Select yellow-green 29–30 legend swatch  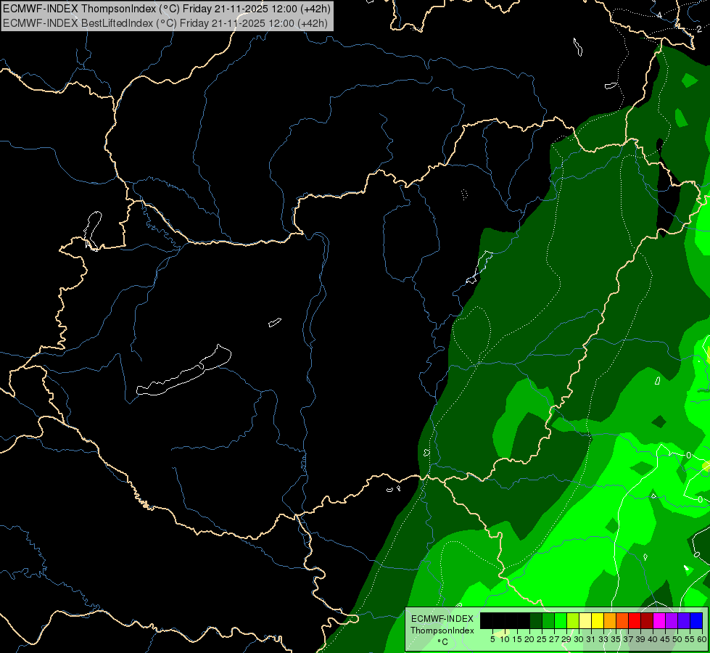coord(573,620)
